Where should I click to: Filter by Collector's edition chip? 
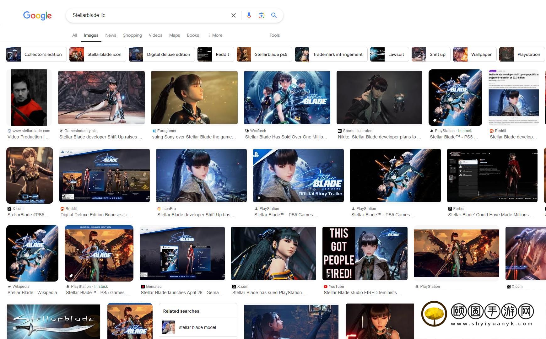pyautogui.click(x=36, y=54)
